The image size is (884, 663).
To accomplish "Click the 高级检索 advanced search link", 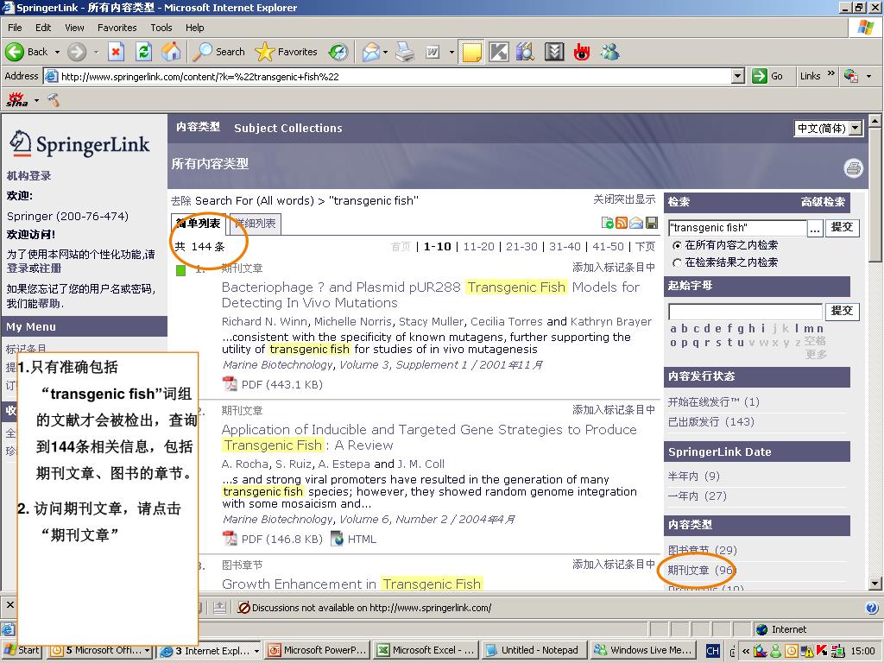I will point(823,202).
